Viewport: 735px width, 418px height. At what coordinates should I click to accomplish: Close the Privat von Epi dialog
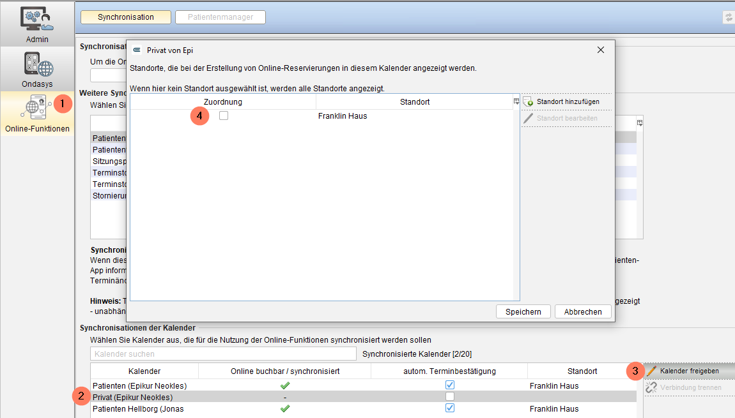click(x=601, y=50)
